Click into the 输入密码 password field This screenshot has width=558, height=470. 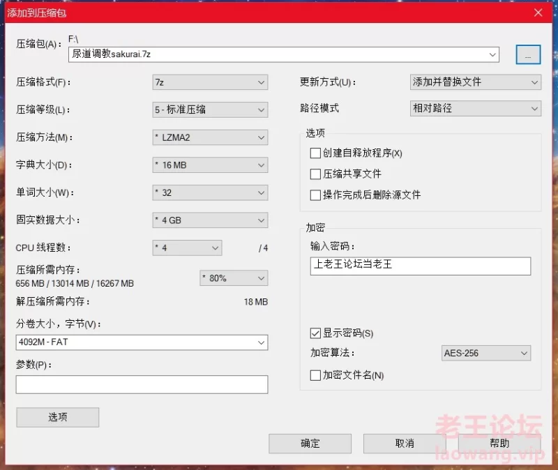421,266
